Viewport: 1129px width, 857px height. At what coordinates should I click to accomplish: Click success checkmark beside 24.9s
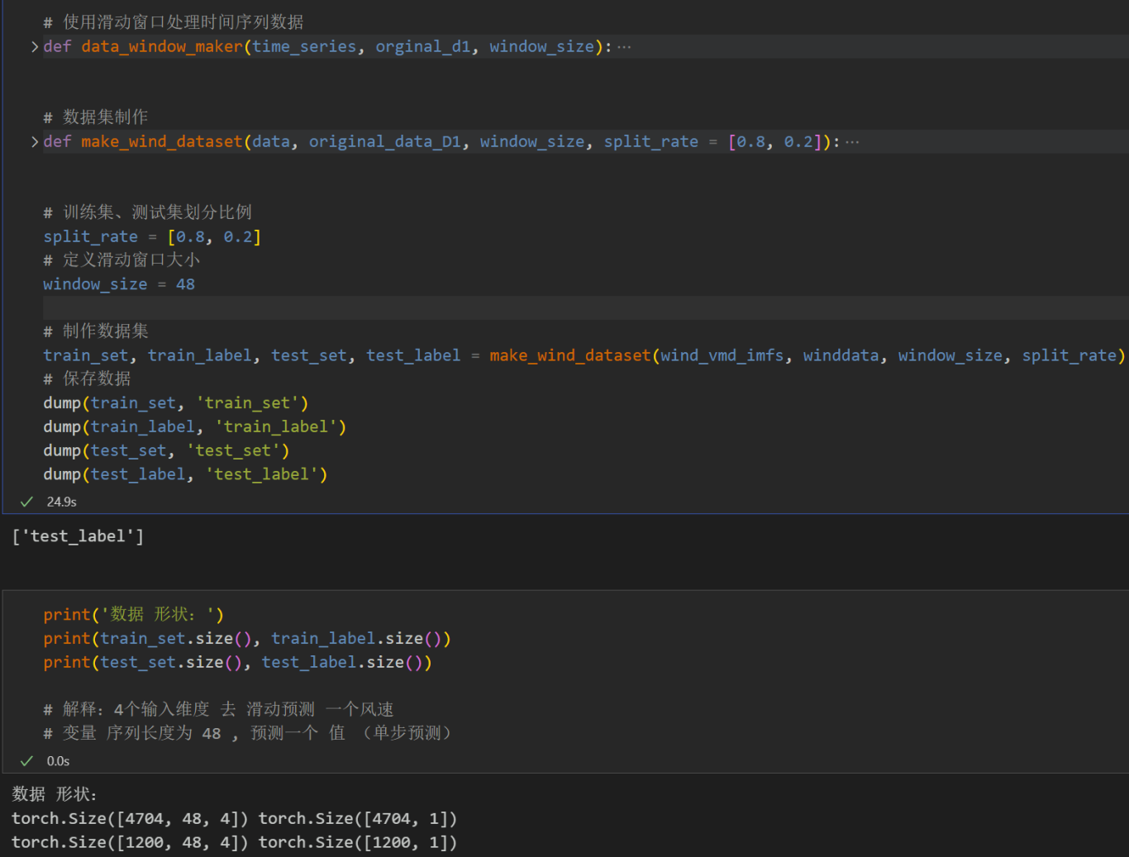pos(26,502)
